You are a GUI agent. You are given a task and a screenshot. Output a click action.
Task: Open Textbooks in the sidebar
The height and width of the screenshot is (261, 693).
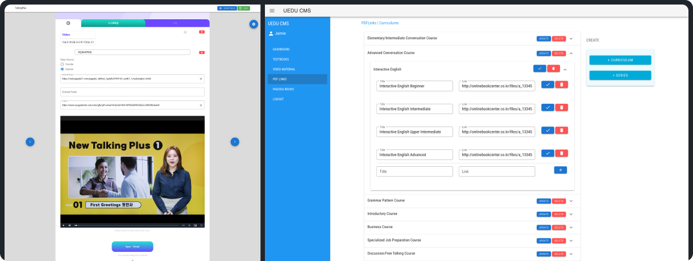[x=281, y=59]
